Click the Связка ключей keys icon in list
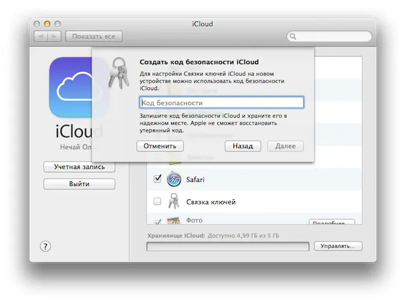Viewport: 406px width, 303px height. click(174, 201)
